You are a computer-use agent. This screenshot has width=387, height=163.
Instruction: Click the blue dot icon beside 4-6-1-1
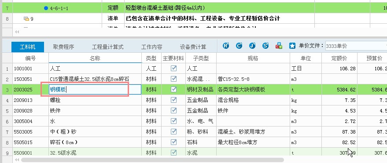tap(46, 8)
